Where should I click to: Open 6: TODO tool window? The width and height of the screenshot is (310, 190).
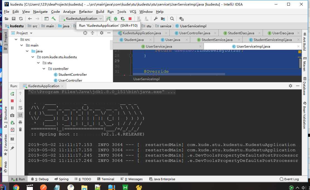[83, 179]
